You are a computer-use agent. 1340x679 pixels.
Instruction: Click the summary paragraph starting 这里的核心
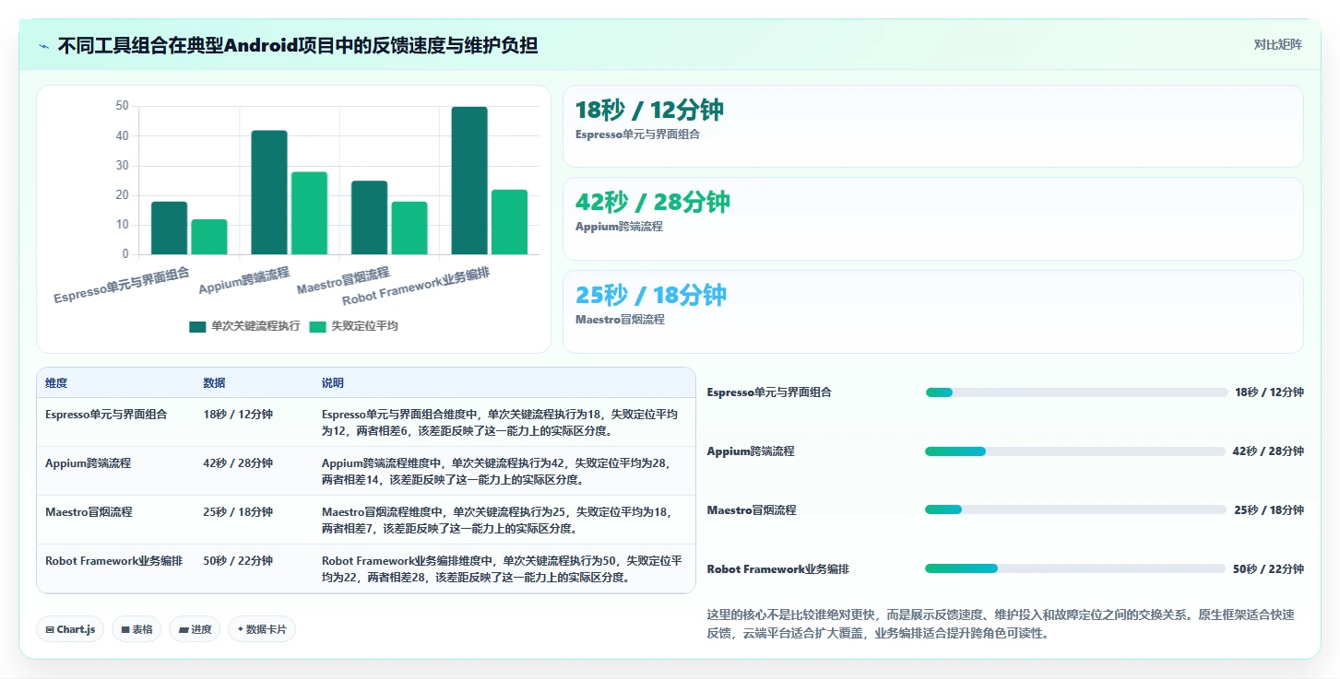pyautogui.click(x=1001, y=624)
